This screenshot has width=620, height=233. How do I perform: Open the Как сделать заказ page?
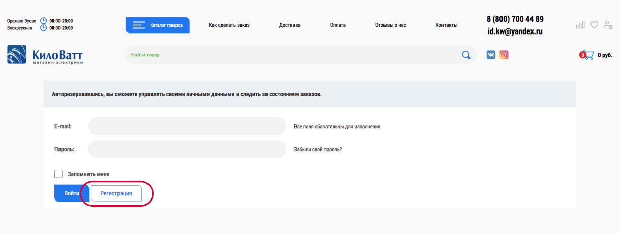point(229,25)
